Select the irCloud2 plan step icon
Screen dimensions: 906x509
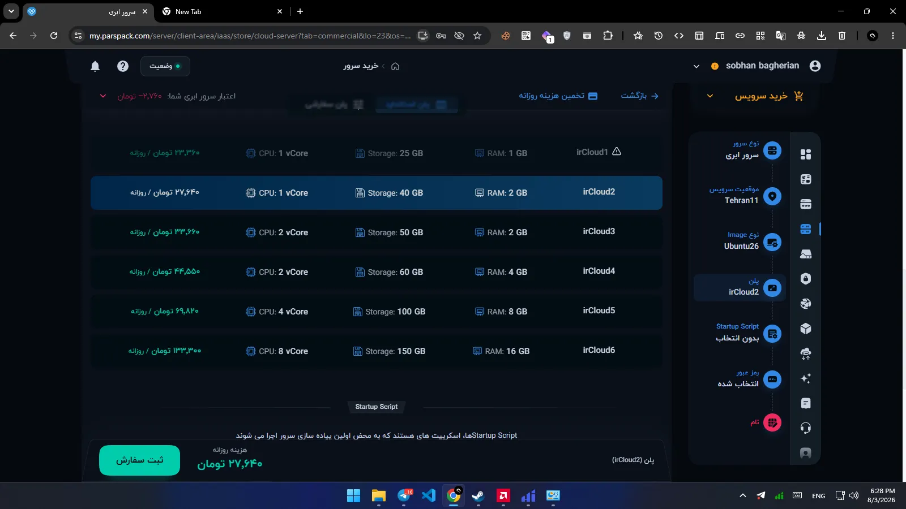(772, 288)
